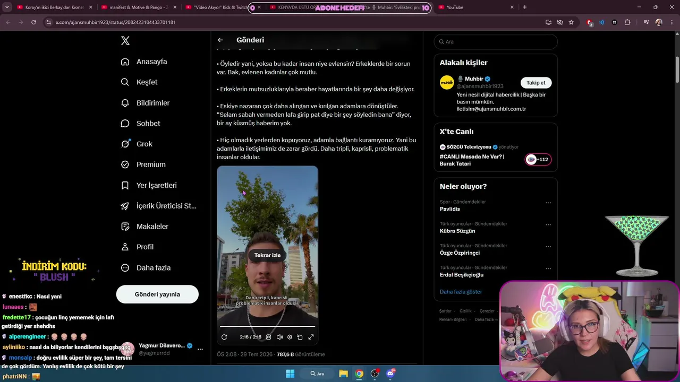Open Grok in the sidebar
This screenshot has width=680, height=382.
coord(137,144)
